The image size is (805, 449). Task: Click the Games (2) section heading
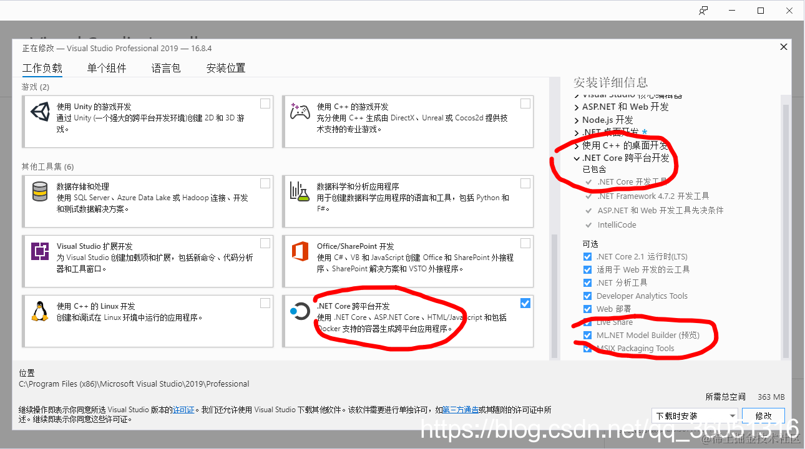coord(36,87)
